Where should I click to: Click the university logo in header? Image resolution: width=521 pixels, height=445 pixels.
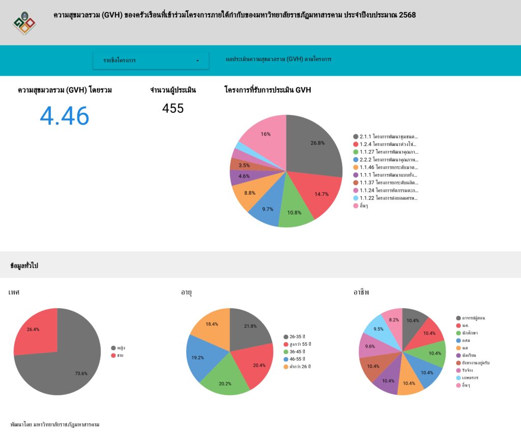tap(24, 22)
